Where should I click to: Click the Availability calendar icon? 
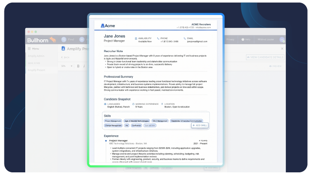(136, 38)
